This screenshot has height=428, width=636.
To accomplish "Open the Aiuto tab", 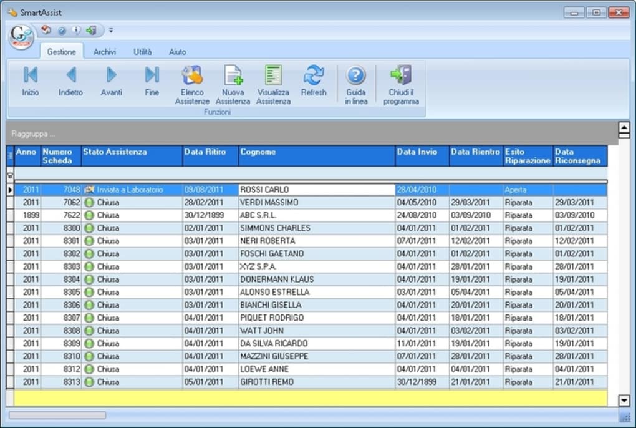I will point(178,52).
